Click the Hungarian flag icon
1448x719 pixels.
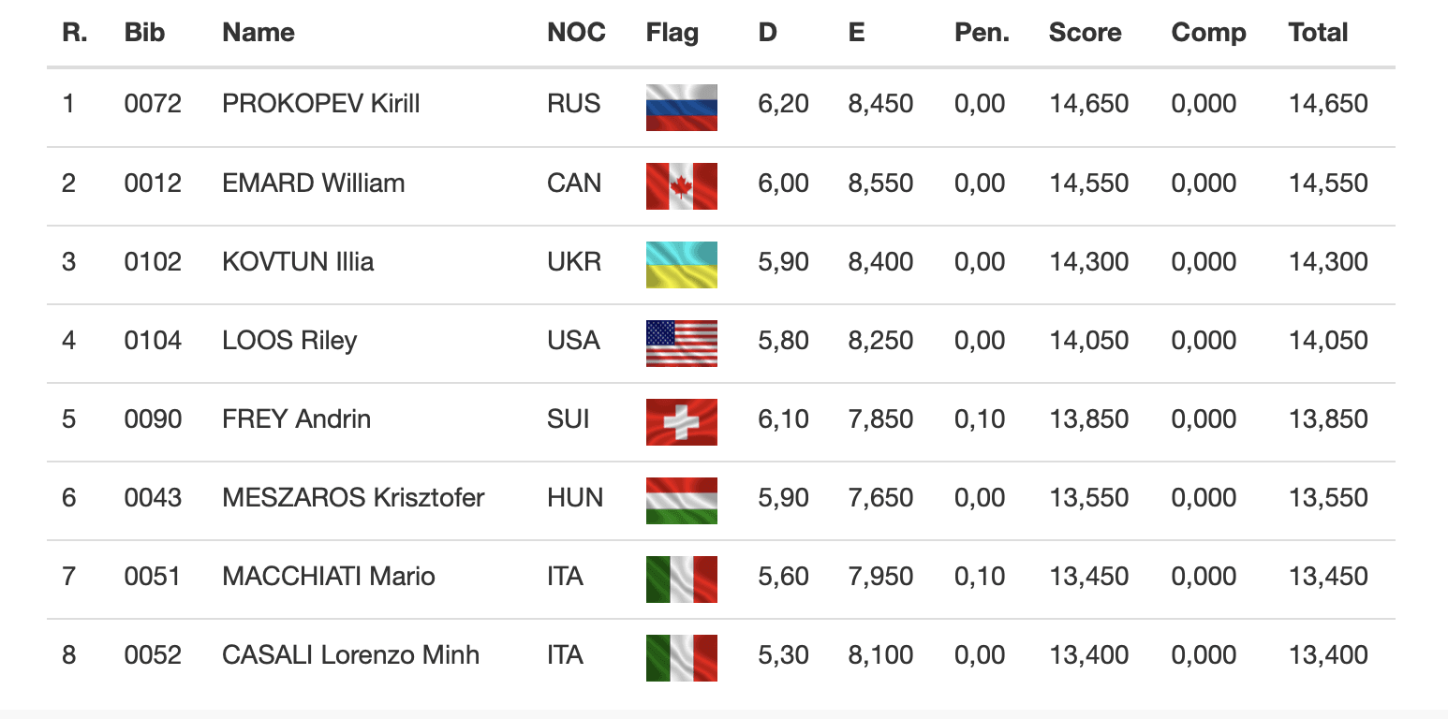681,500
